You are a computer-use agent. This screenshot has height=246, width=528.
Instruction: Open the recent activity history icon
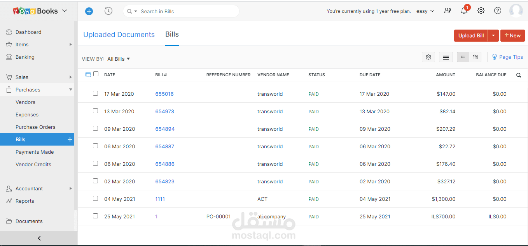point(108,11)
